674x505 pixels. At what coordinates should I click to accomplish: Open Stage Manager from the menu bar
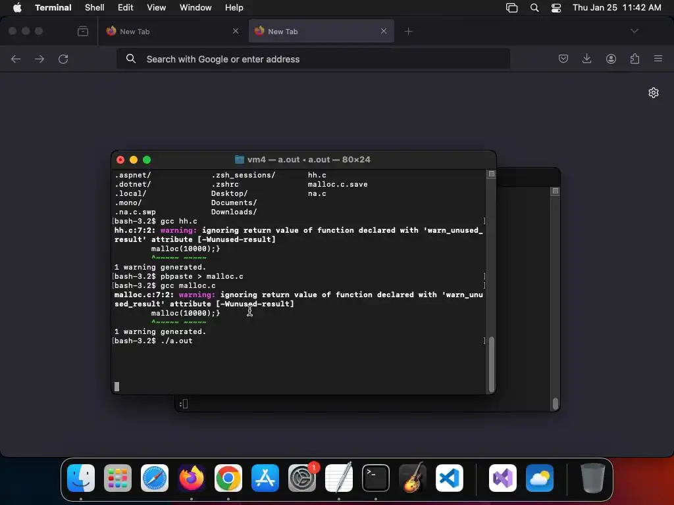(511, 8)
